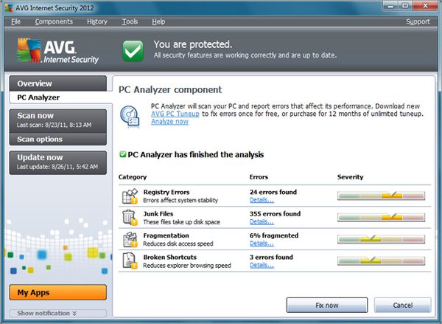This screenshot has height=324, width=442.
Task: Open the File menu
Action: 15,21
